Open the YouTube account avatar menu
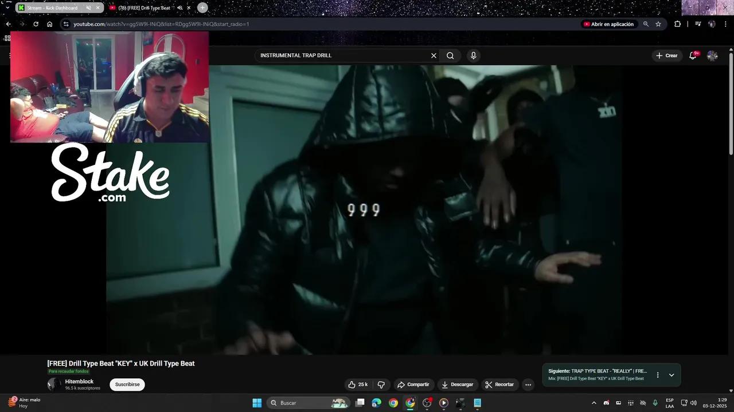The image size is (734, 412). click(712, 56)
